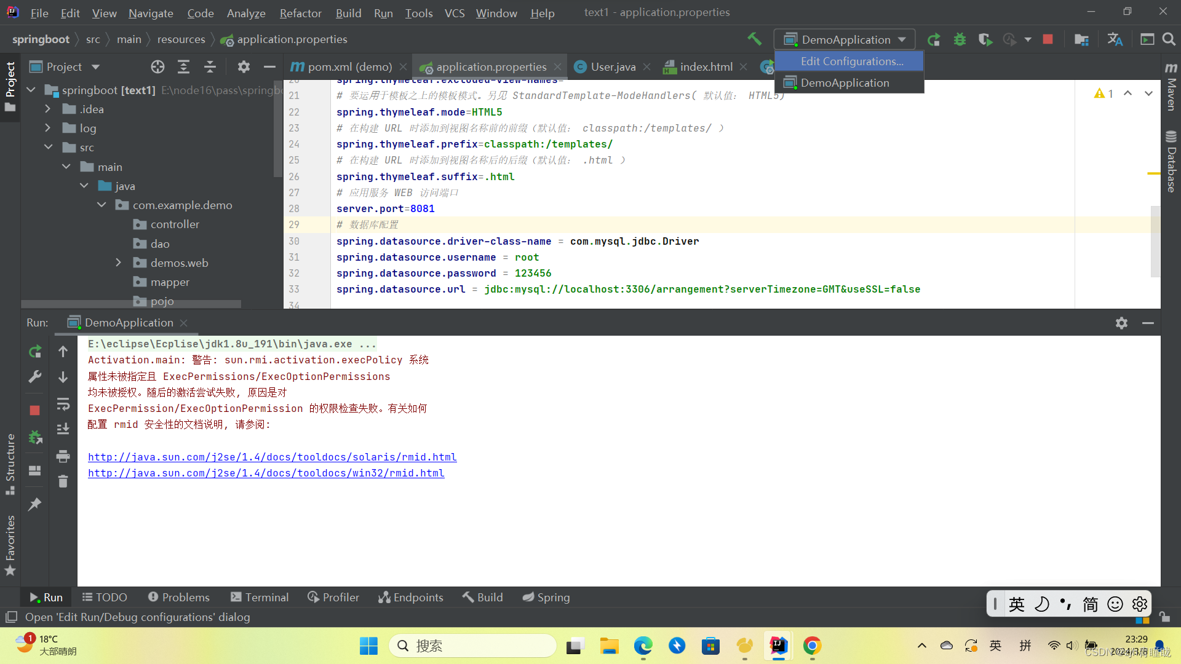Open the Database tool window panel
This screenshot has height=664, width=1181.
click(x=1171, y=160)
